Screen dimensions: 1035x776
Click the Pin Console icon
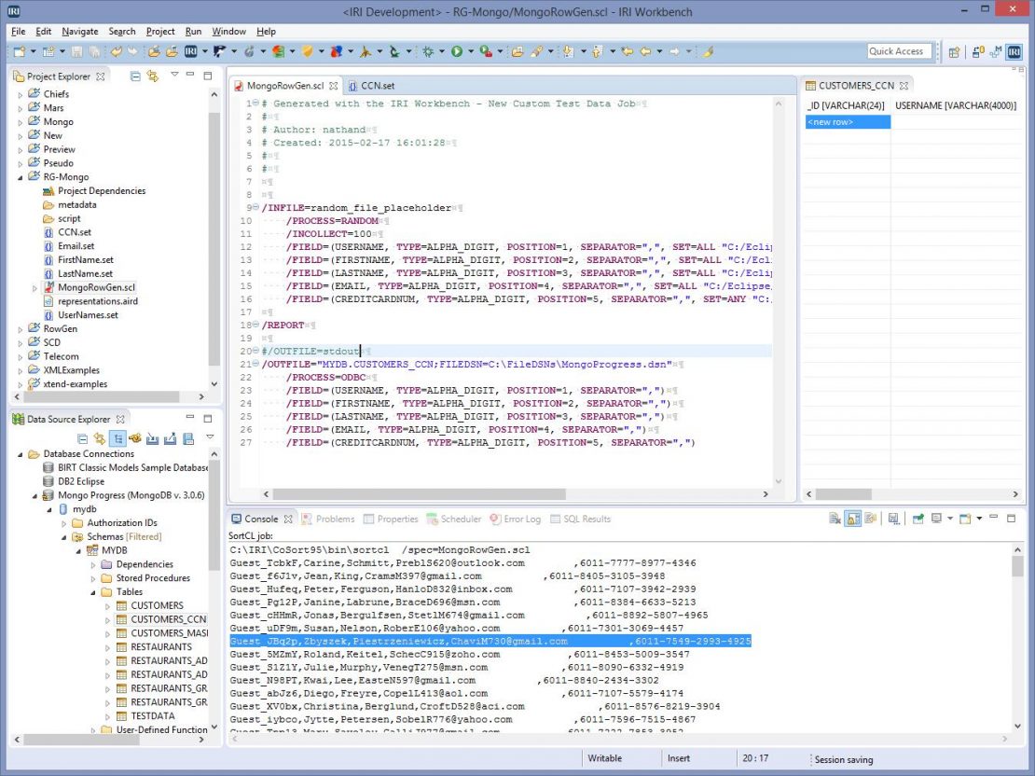pyautogui.click(x=918, y=520)
